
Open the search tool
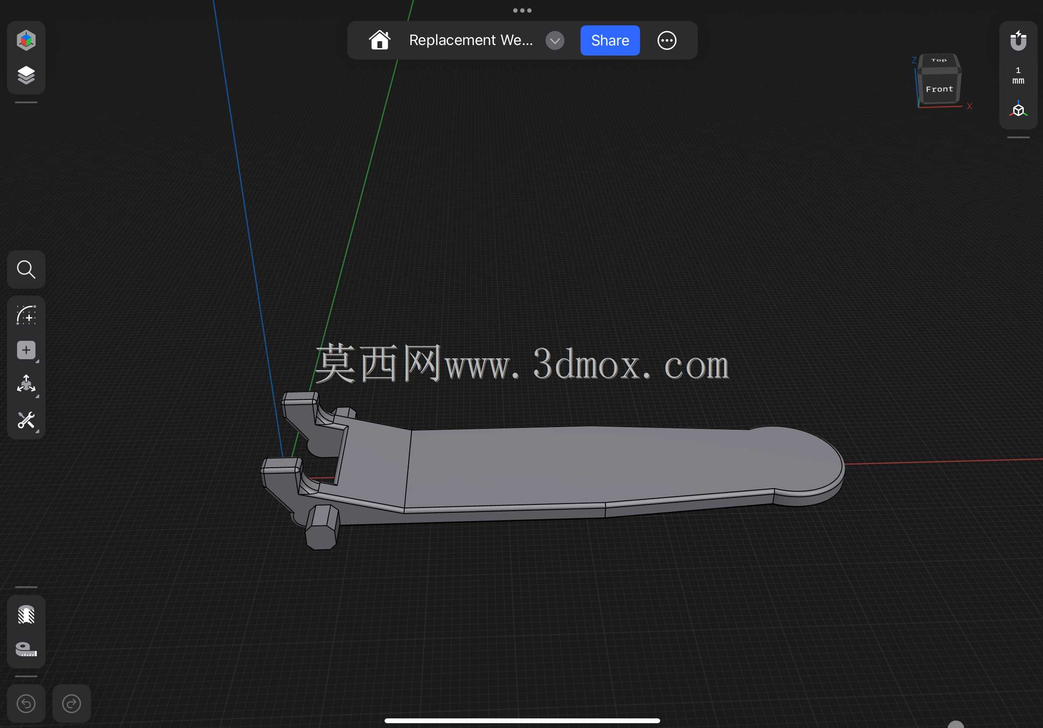pyautogui.click(x=26, y=269)
